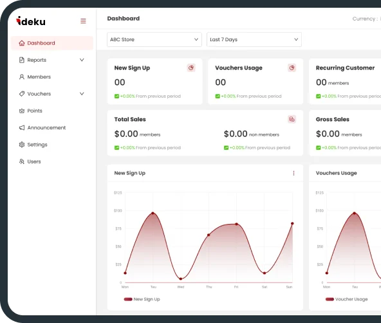Toggle Voucher Usage legend series
The width and height of the screenshot is (381, 323).
346,299
